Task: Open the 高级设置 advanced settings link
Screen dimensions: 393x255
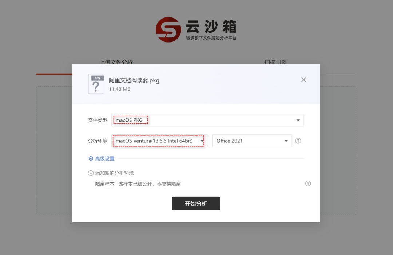Action: pyautogui.click(x=105, y=159)
